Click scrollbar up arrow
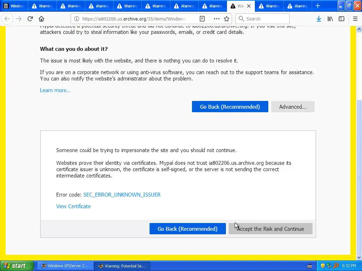Image resolution: width=362 pixels, height=271 pixels. [359, 29]
